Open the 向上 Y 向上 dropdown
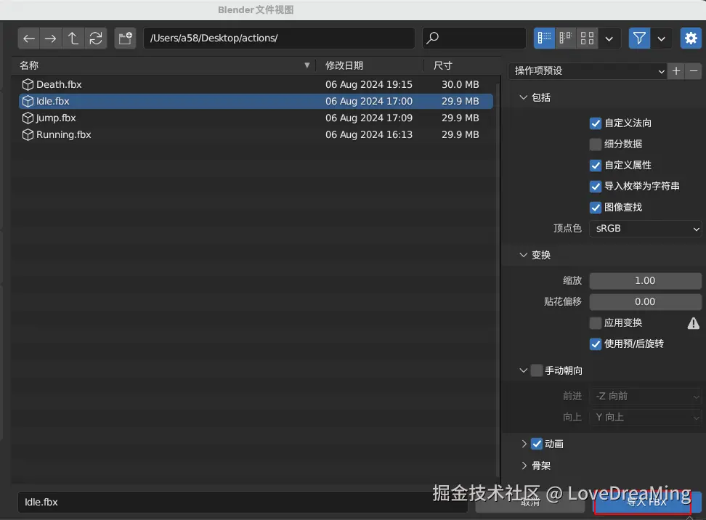The image size is (706, 520). [645, 418]
